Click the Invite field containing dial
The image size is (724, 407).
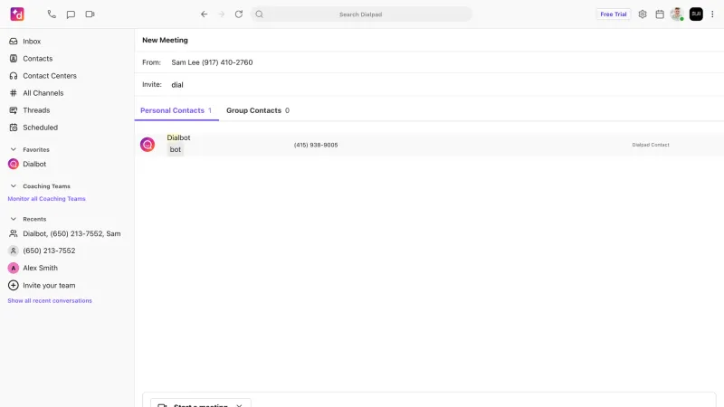429,84
